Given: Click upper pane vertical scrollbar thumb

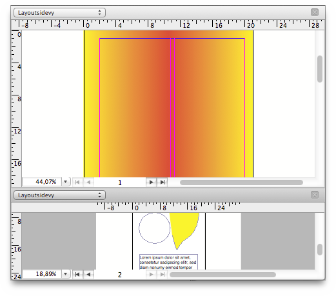Looking at the screenshot, I should click(320, 69).
